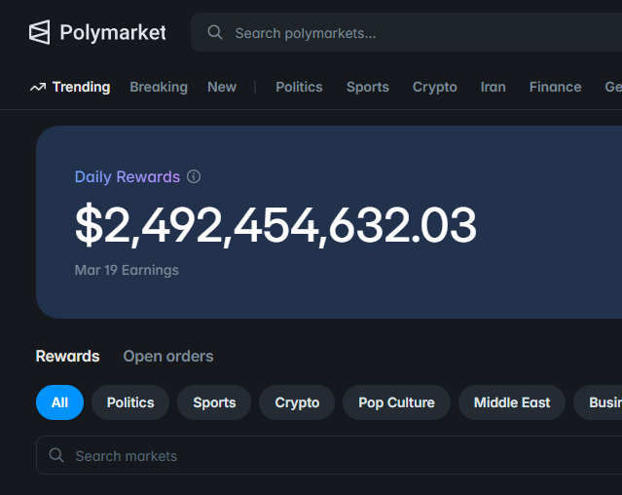Filter rewards by Crypto chip
Screen dimensions: 622x495
pos(297,402)
